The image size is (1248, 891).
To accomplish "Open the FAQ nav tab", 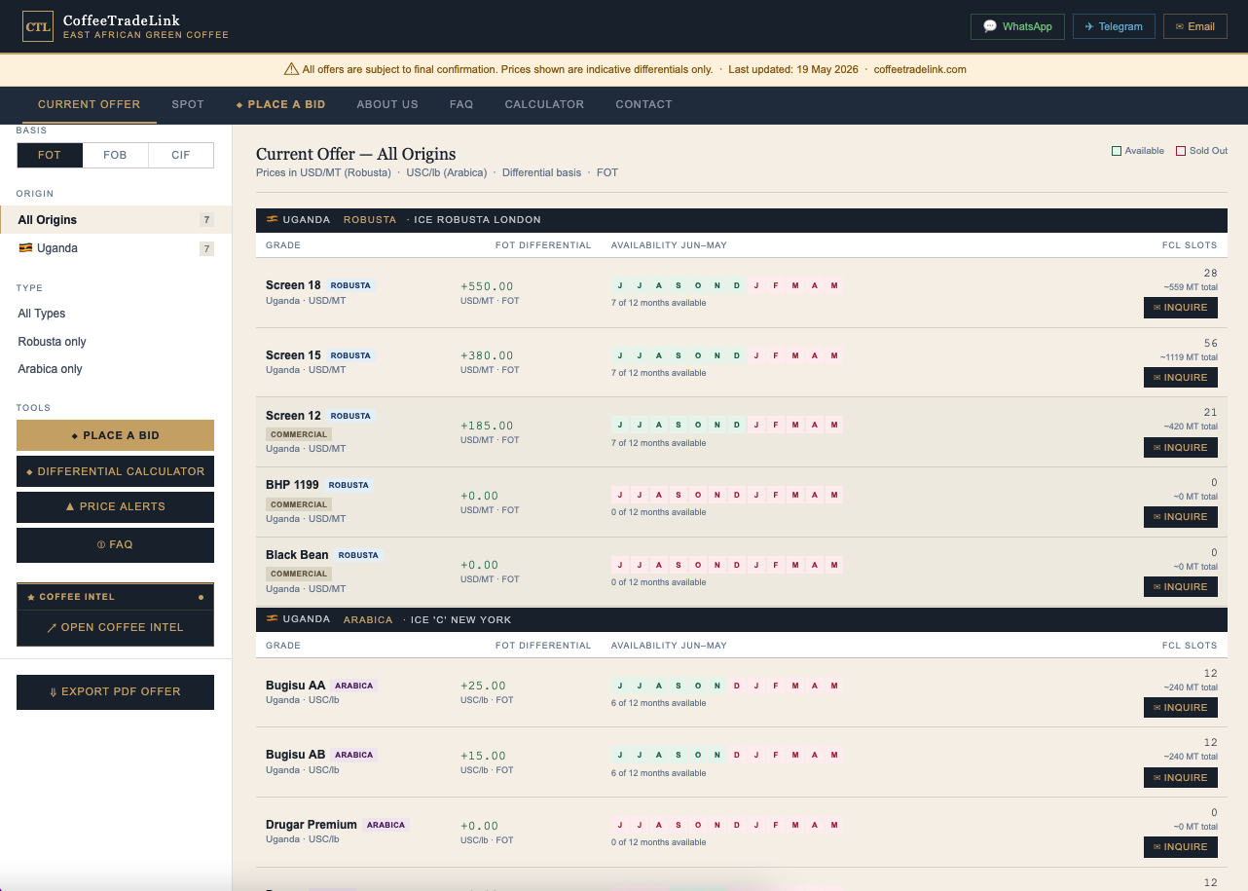I will [x=461, y=104].
